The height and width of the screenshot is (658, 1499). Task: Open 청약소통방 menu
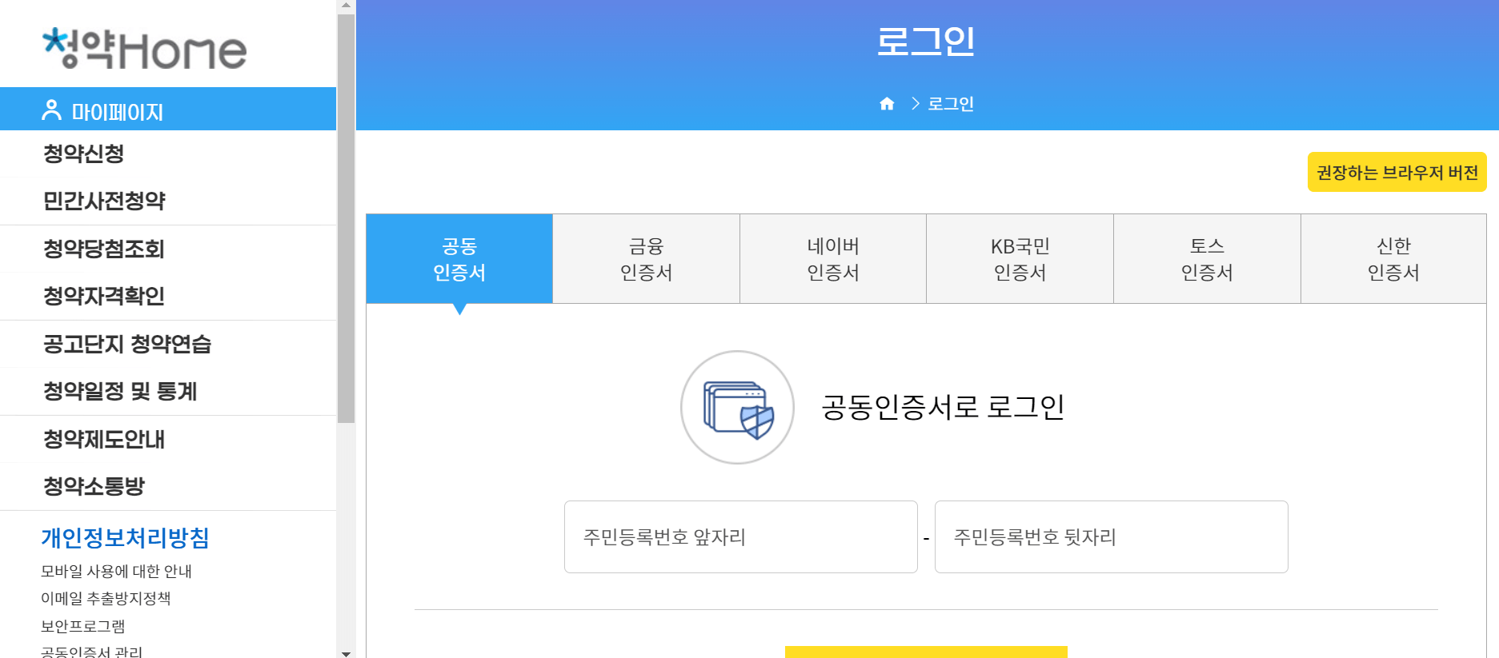pyautogui.click(x=94, y=486)
